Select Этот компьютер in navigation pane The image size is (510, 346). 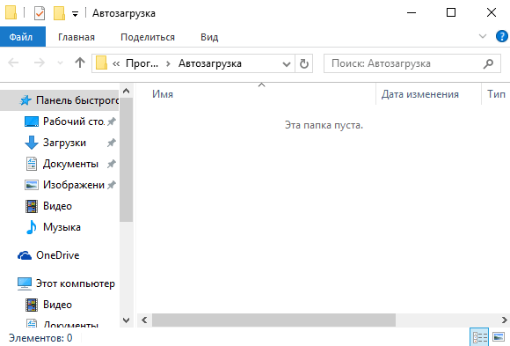tap(66, 283)
